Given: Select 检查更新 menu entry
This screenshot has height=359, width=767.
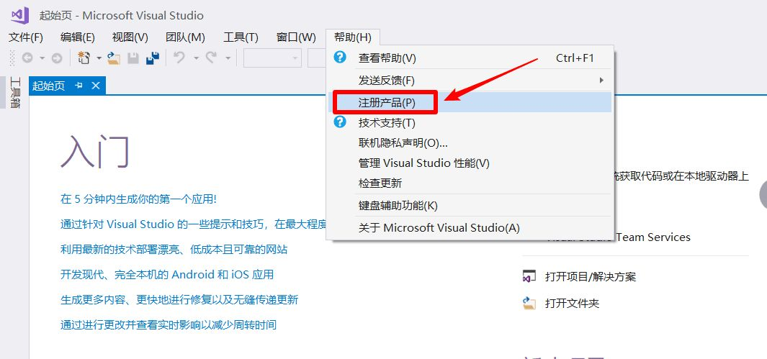Looking at the screenshot, I should point(470,183).
